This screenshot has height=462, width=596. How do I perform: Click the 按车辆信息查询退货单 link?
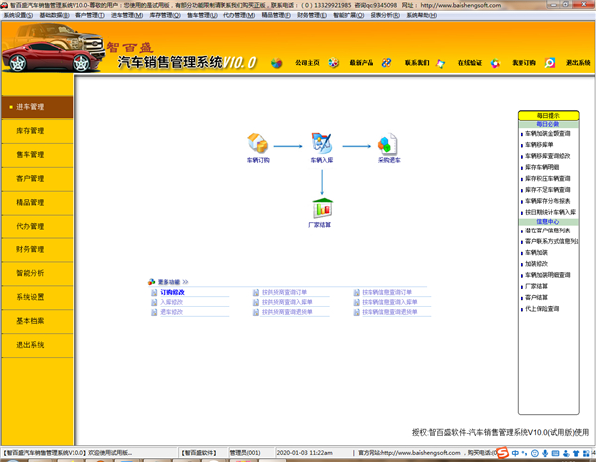pos(389,312)
